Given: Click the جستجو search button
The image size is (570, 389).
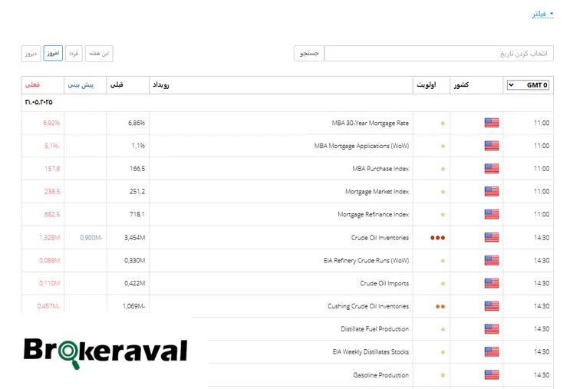Looking at the screenshot, I should coord(309,54).
